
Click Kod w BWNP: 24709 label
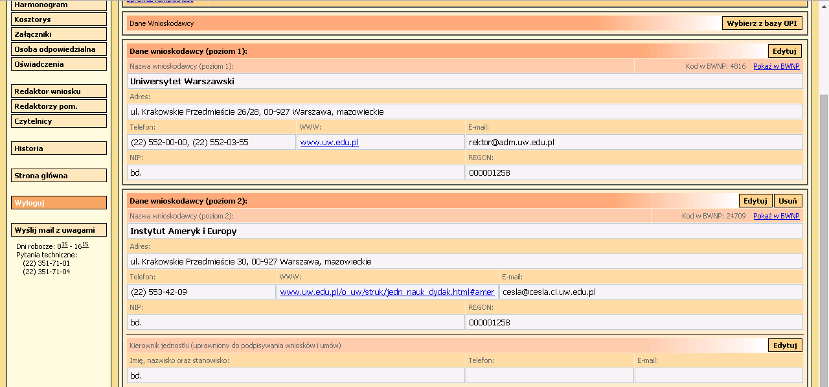(x=714, y=216)
